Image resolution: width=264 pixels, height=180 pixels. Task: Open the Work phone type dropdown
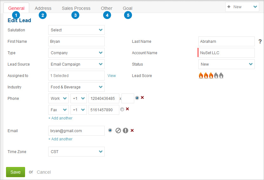[x=58, y=99]
